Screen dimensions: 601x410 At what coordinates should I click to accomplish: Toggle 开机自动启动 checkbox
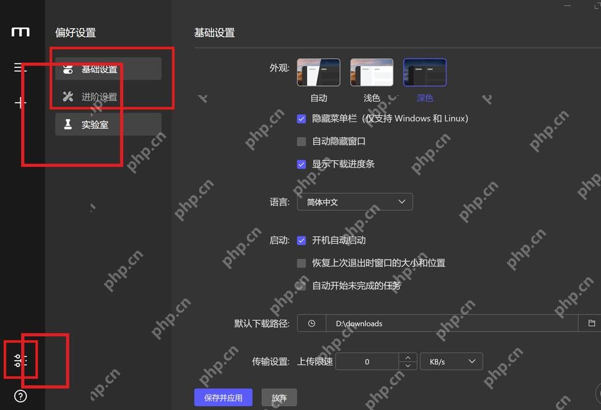point(301,241)
